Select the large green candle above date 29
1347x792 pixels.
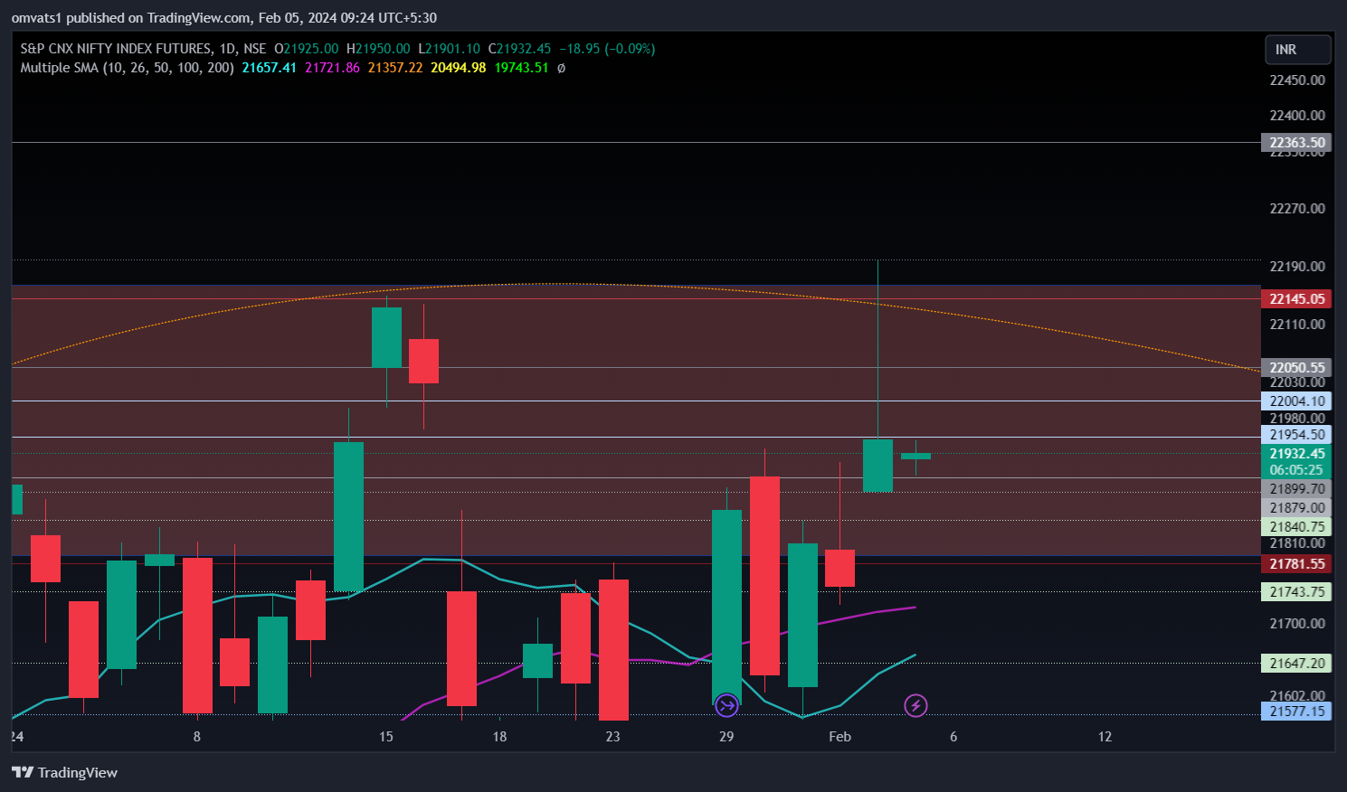point(726,608)
